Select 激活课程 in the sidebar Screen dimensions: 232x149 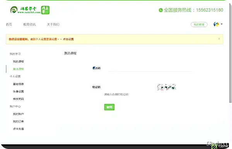[x=18, y=69]
